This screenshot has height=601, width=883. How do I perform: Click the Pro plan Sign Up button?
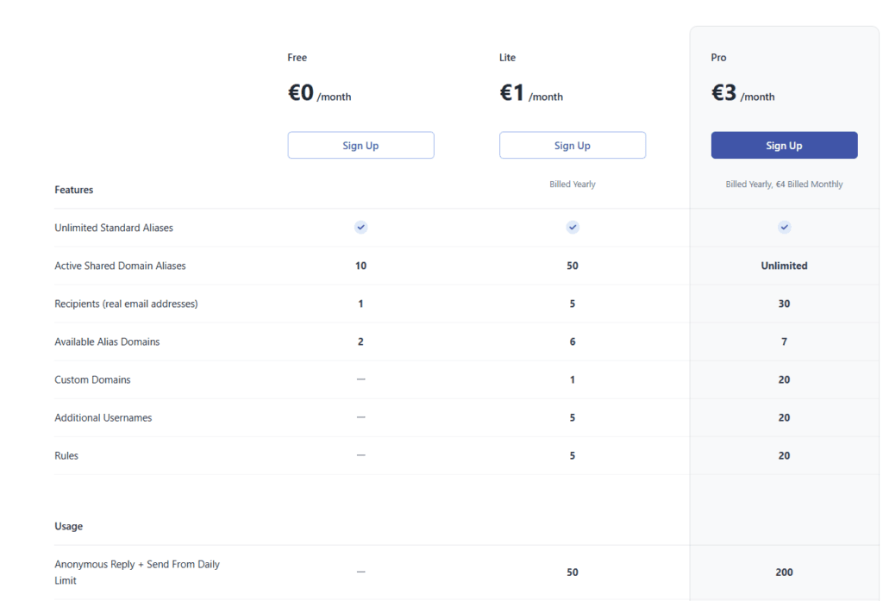tap(784, 146)
